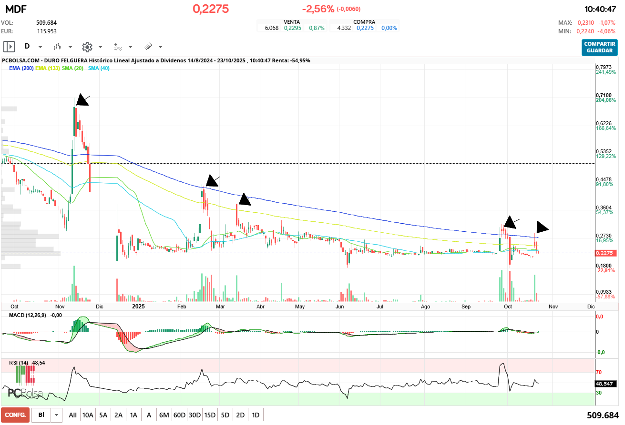
Task: Toggle the SMA (40) indicator label
Action: tap(99, 69)
